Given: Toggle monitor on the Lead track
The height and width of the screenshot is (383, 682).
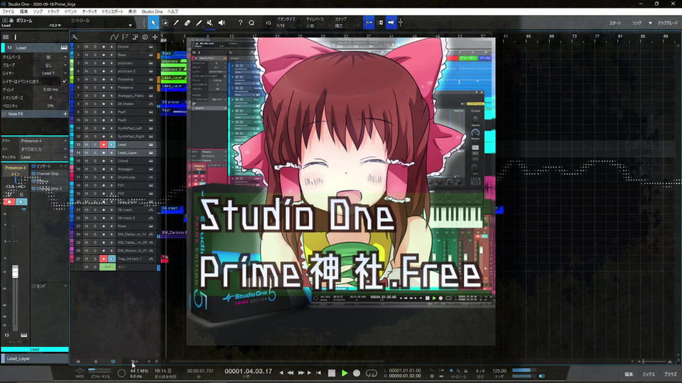Looking at the screenshot, I should coord(112,145).
